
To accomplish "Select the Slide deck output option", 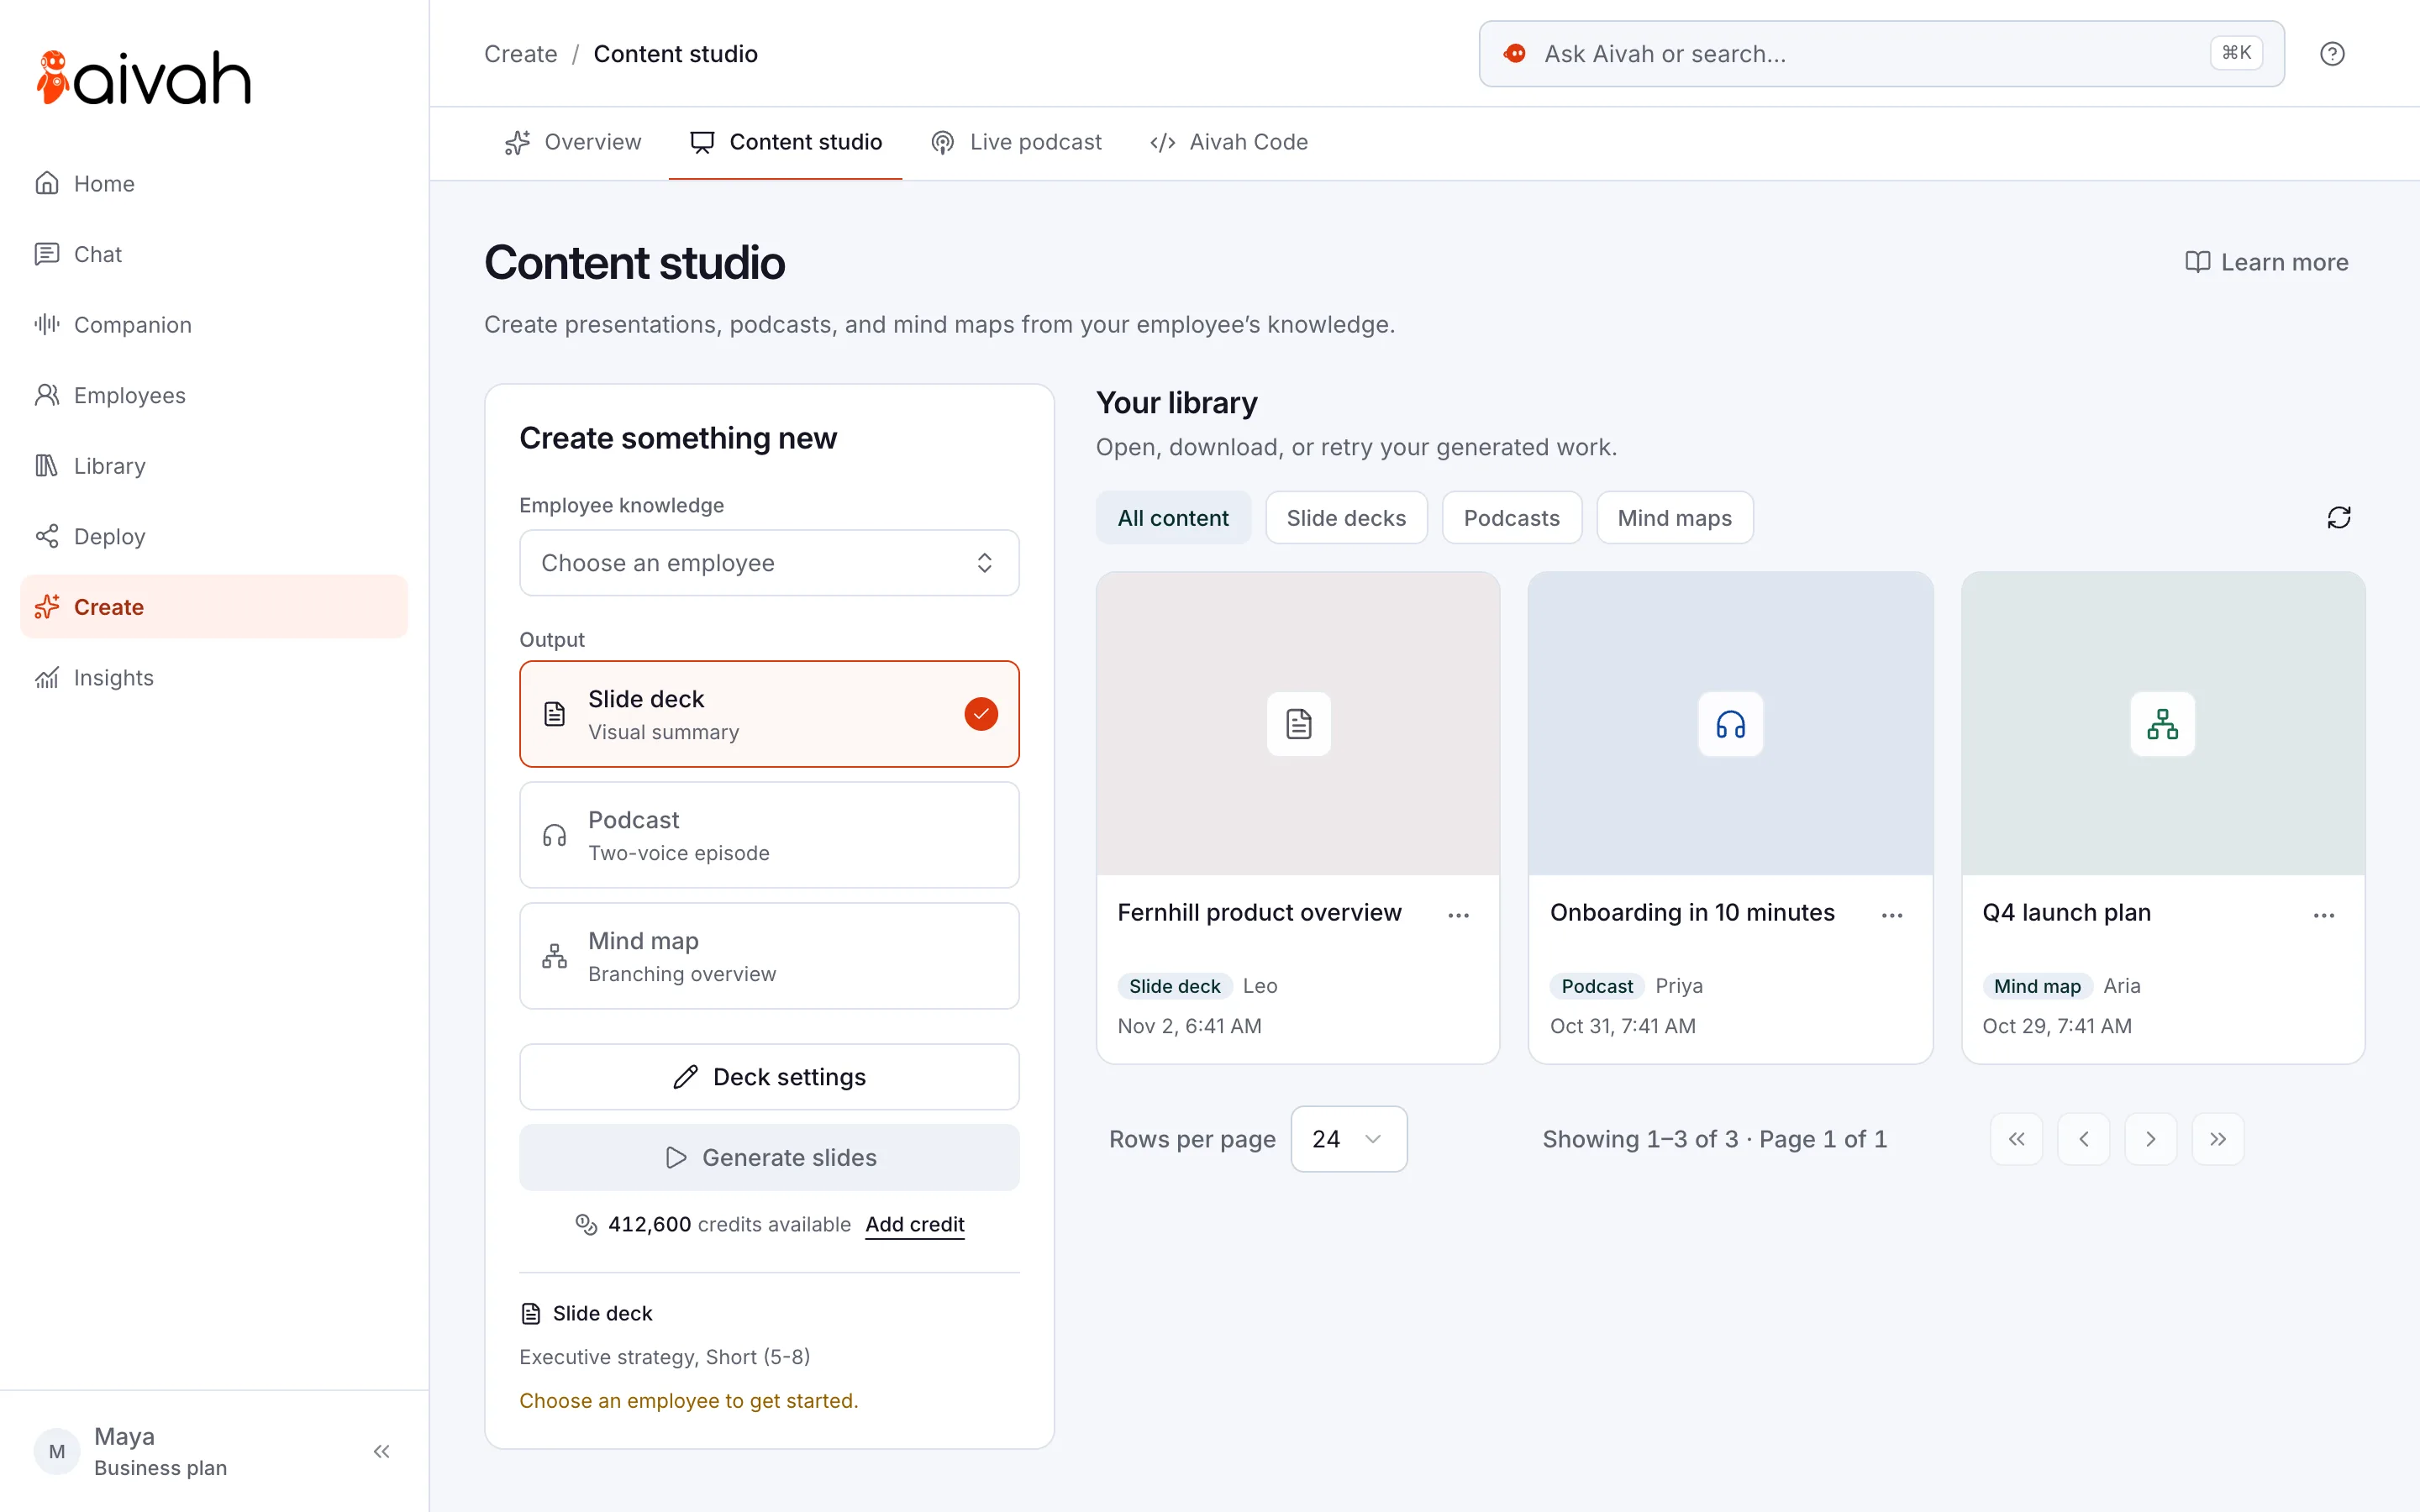I will click(769, 714).
